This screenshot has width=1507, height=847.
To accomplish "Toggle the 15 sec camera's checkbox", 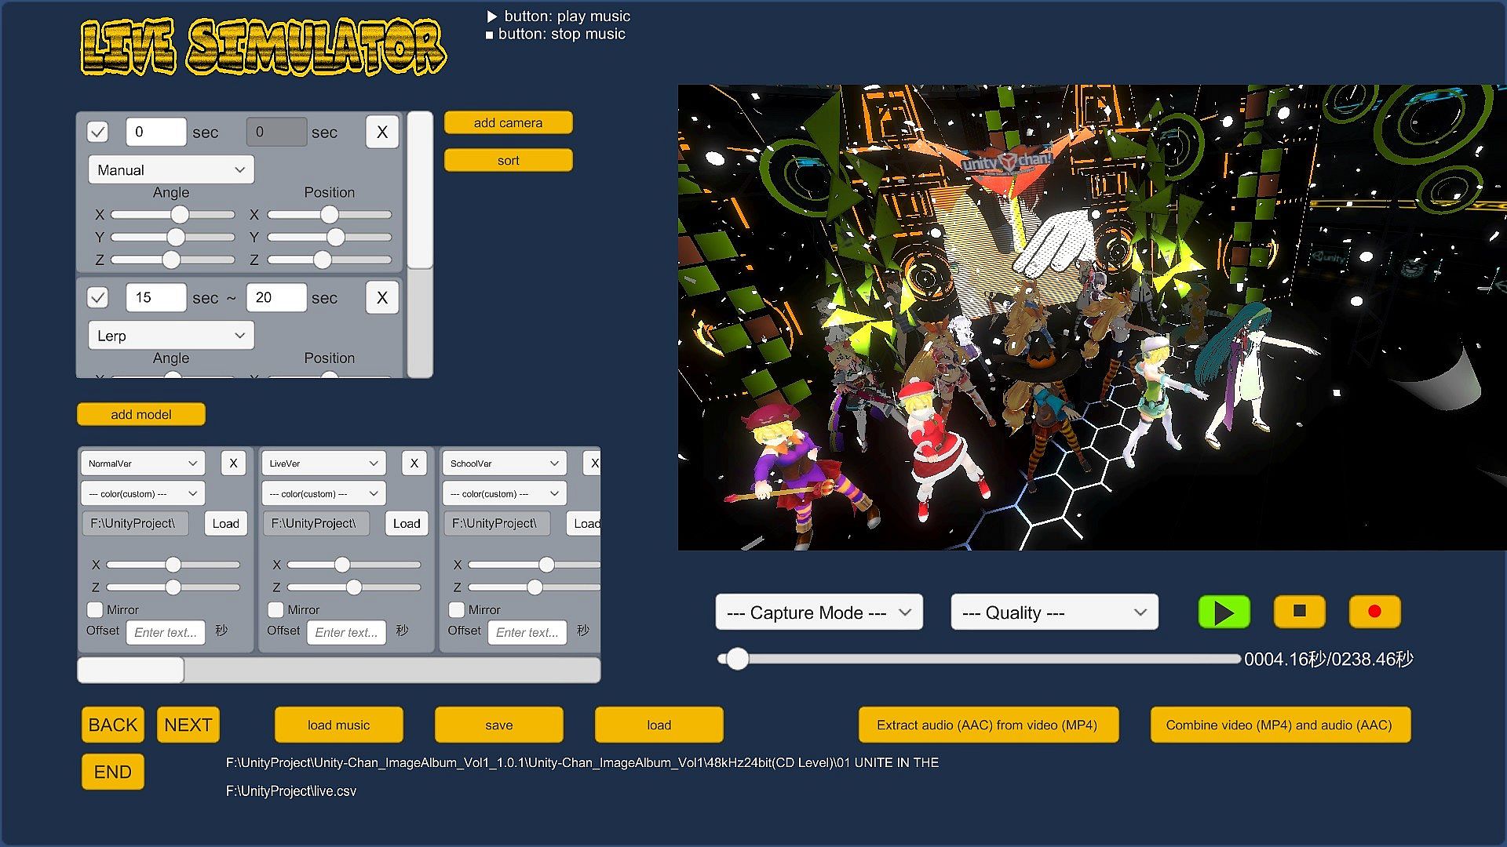I will tap(98, 297).
